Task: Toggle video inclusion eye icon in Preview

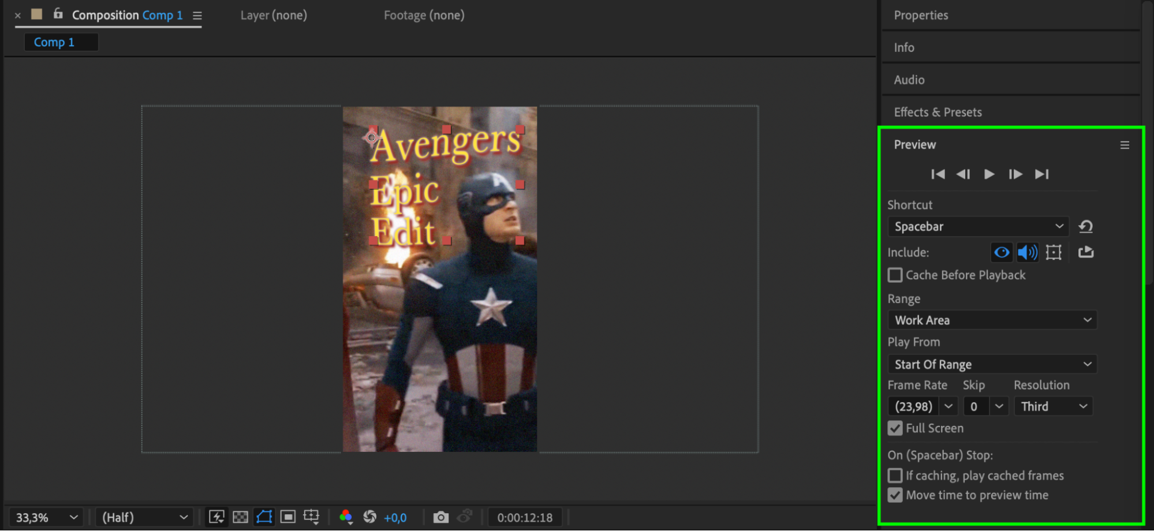Action: click(x=1002, y=252)
